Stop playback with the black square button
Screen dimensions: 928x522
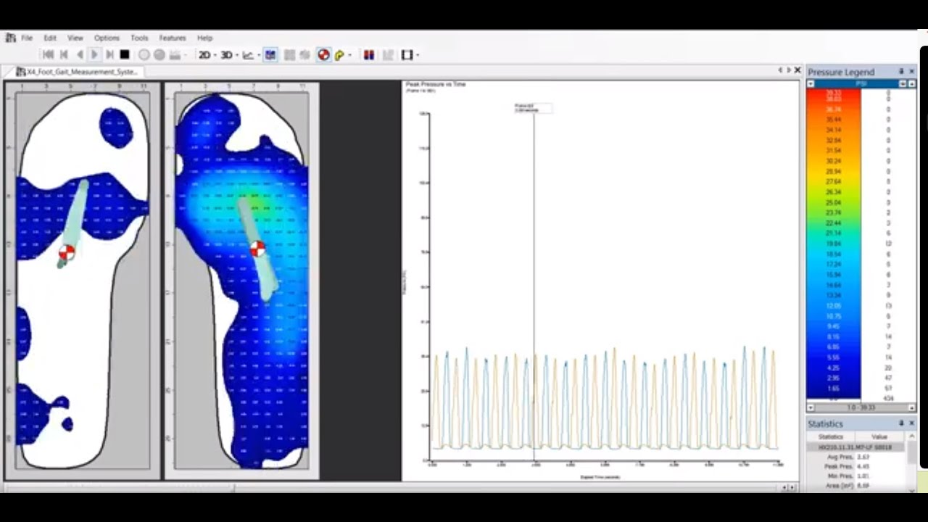point(125,54)
